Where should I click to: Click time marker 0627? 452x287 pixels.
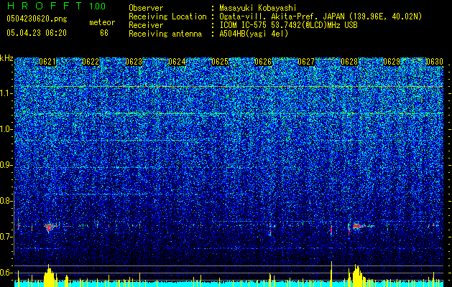tap(306, 62)
